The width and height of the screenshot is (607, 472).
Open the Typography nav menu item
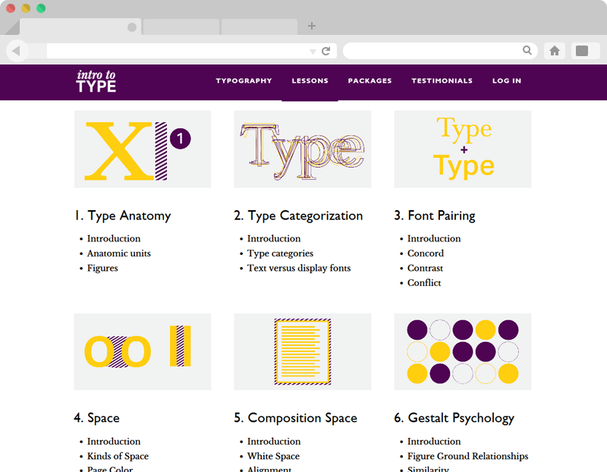244,81
